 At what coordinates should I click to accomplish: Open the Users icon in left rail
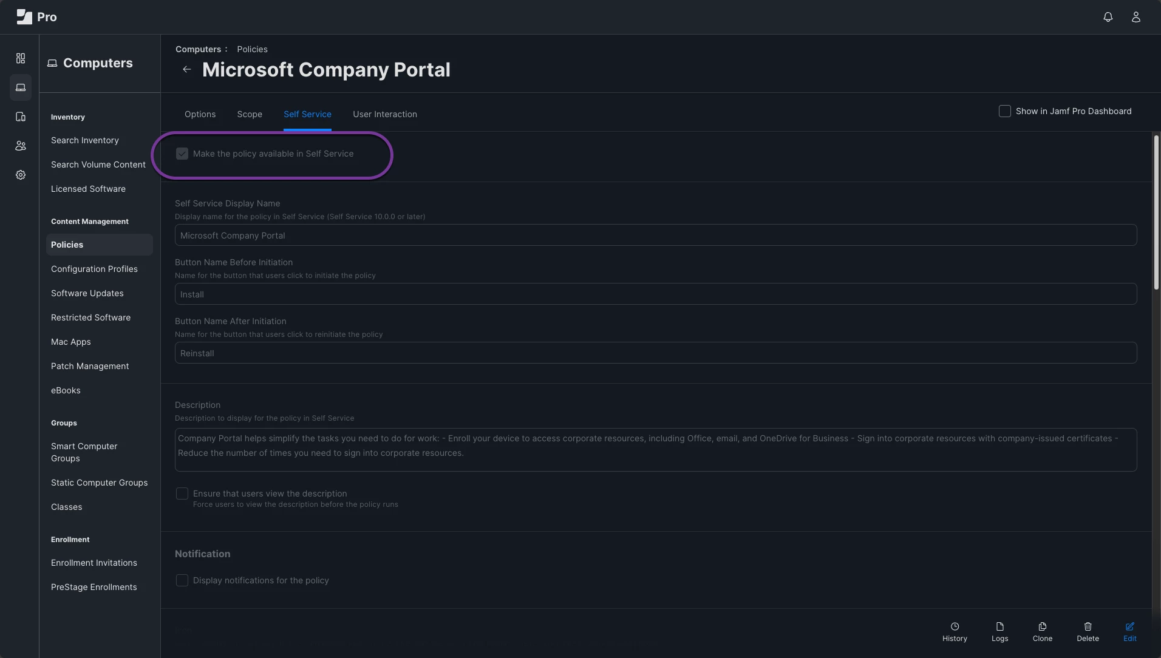21,146
